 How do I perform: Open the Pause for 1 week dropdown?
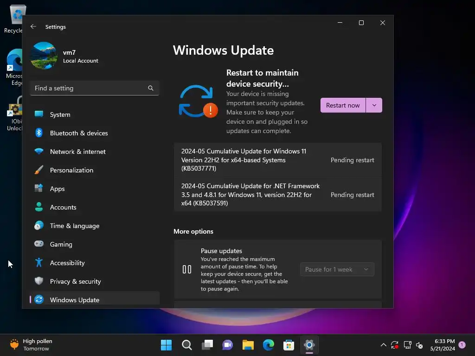pyautogui.click(x=337, y=269)
